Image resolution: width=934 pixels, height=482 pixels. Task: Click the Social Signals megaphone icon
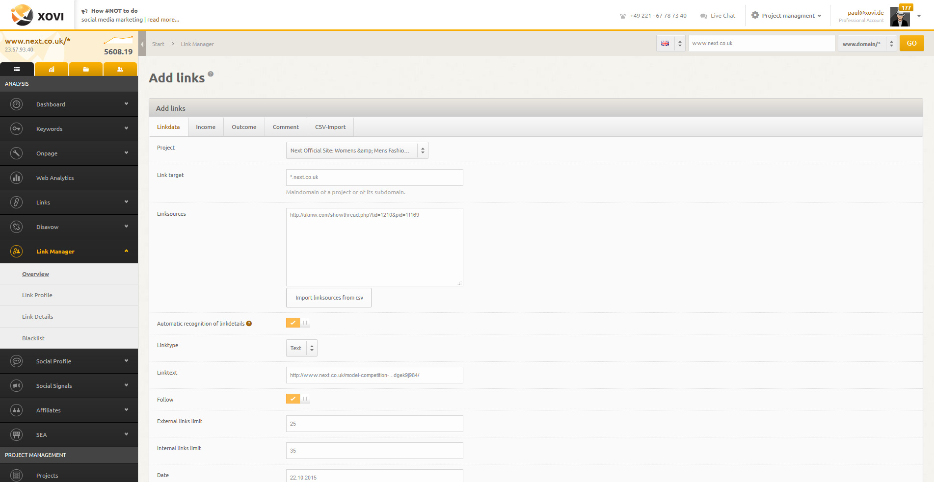click(17, 386)
